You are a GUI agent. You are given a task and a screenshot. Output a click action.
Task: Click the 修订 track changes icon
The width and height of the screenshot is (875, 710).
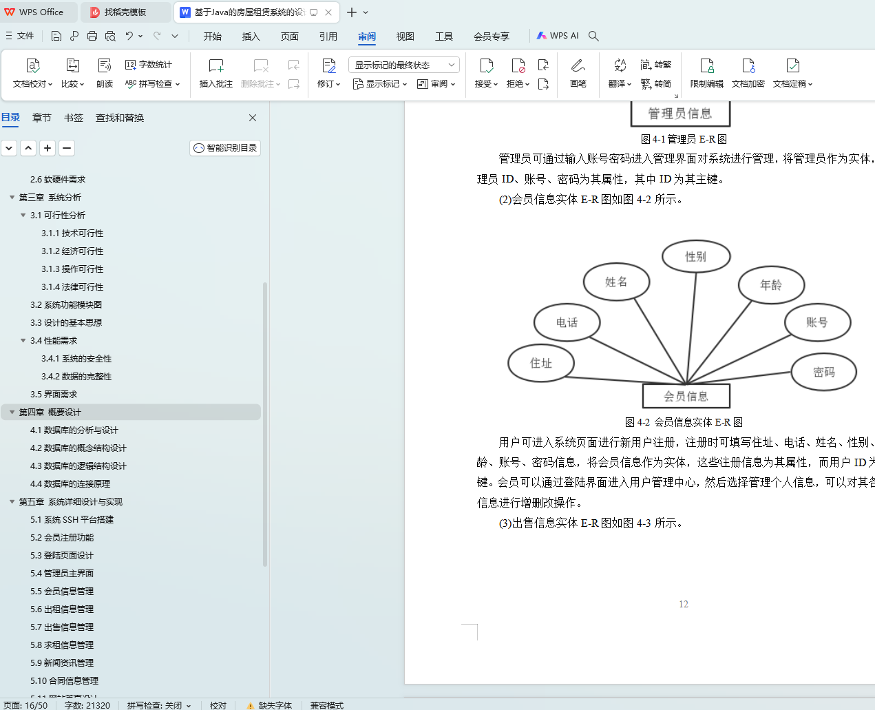(329, 66)
